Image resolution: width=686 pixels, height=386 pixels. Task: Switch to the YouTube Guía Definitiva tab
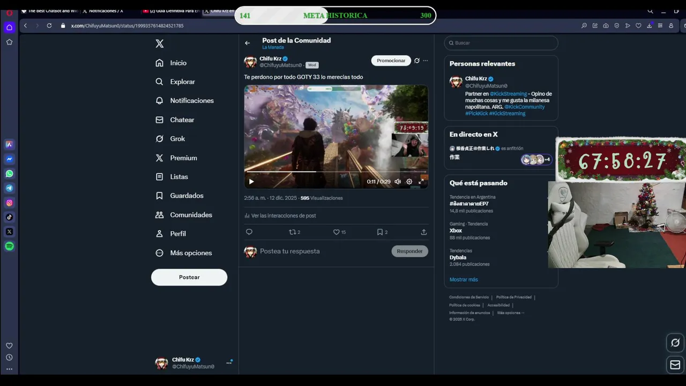pos(171,11)
